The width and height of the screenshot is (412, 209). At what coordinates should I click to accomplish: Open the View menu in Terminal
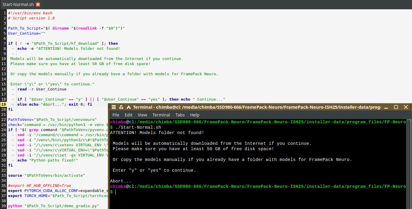pos(142,115)
